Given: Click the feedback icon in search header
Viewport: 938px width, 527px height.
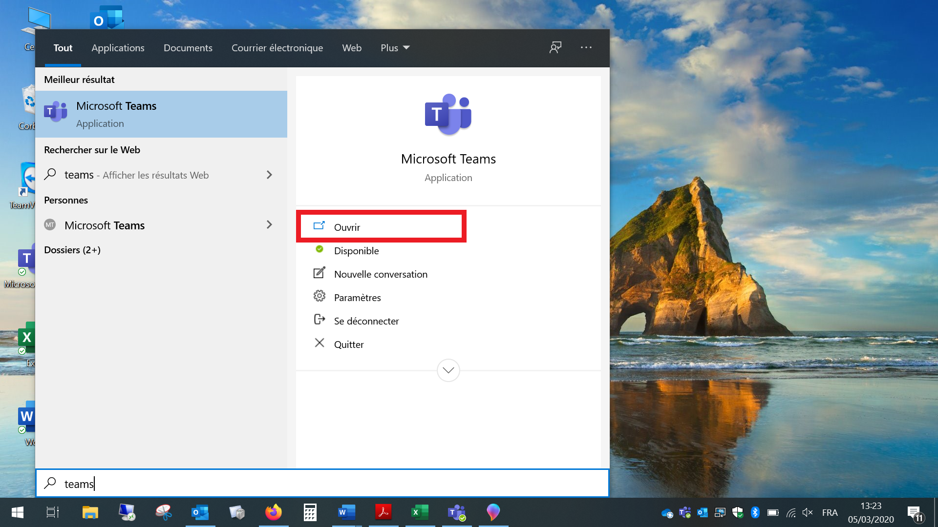Looking at the screenshot, I should coord(555,47).
